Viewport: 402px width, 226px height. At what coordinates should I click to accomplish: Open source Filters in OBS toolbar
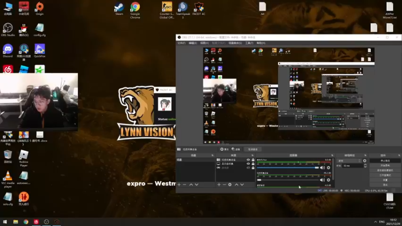click(236, 149)
